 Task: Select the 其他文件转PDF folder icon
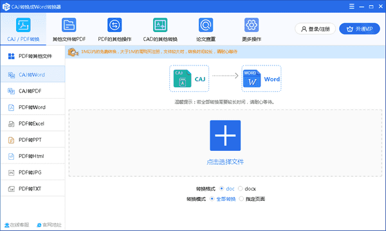(69, 25)
